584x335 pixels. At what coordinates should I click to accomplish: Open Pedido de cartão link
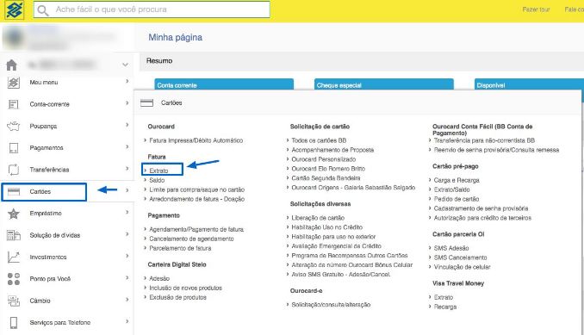click(457, 199)
